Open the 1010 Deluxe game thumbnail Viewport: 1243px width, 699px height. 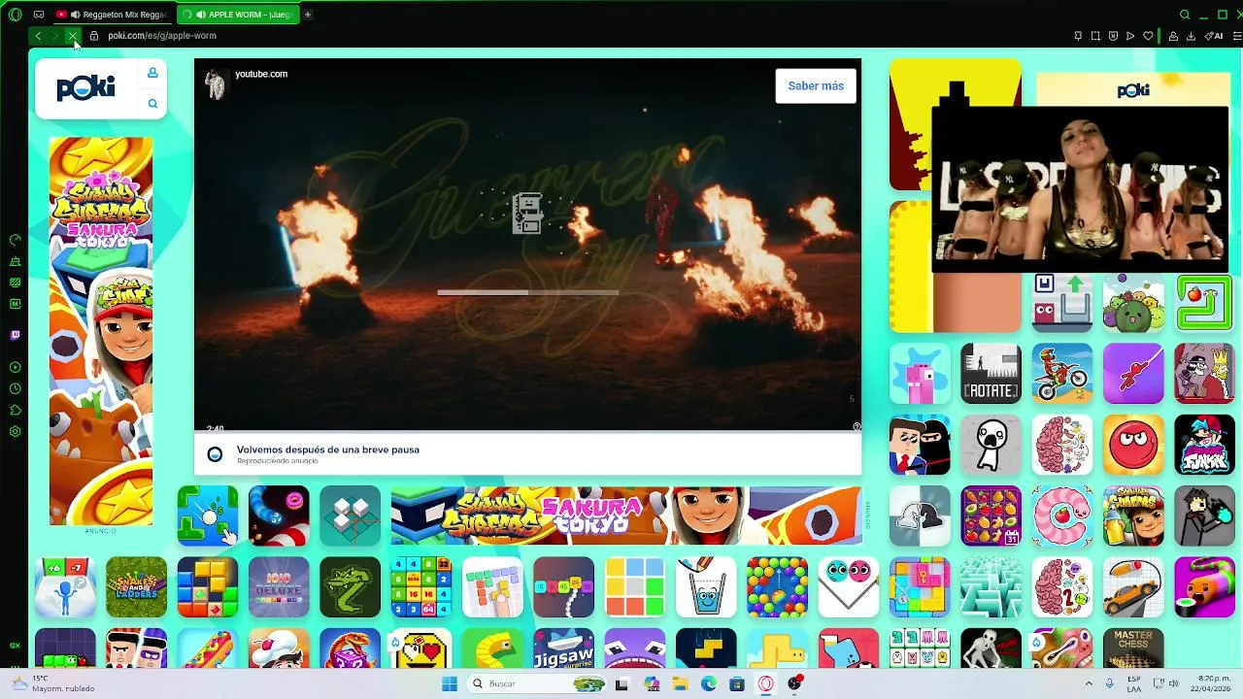click(x=279, y=586)
